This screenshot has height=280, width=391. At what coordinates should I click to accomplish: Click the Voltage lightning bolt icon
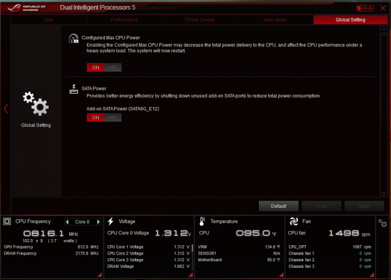110,221
